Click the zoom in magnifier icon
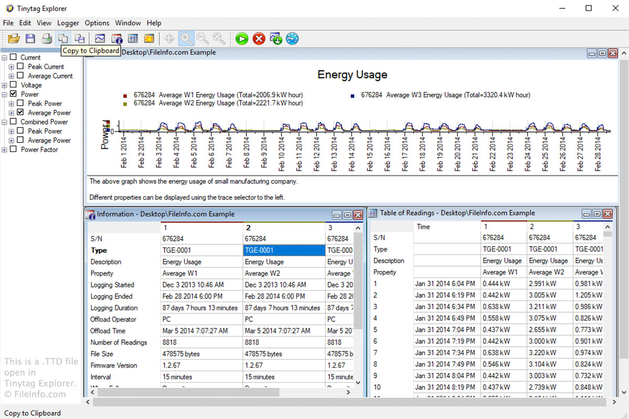 coord(186,38)
